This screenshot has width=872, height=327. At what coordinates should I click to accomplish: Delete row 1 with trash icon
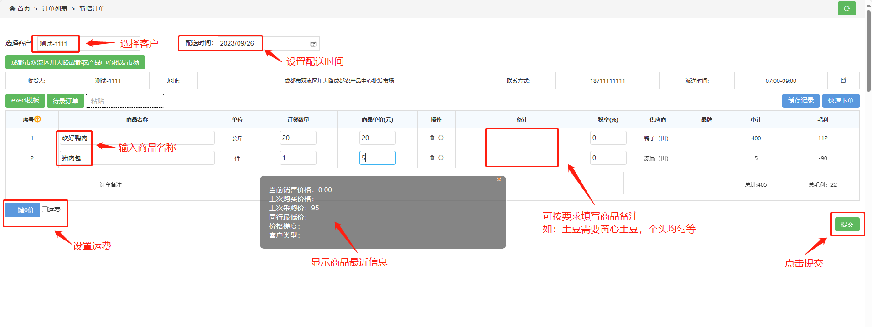pyautogui.click(x=432, y=138)
